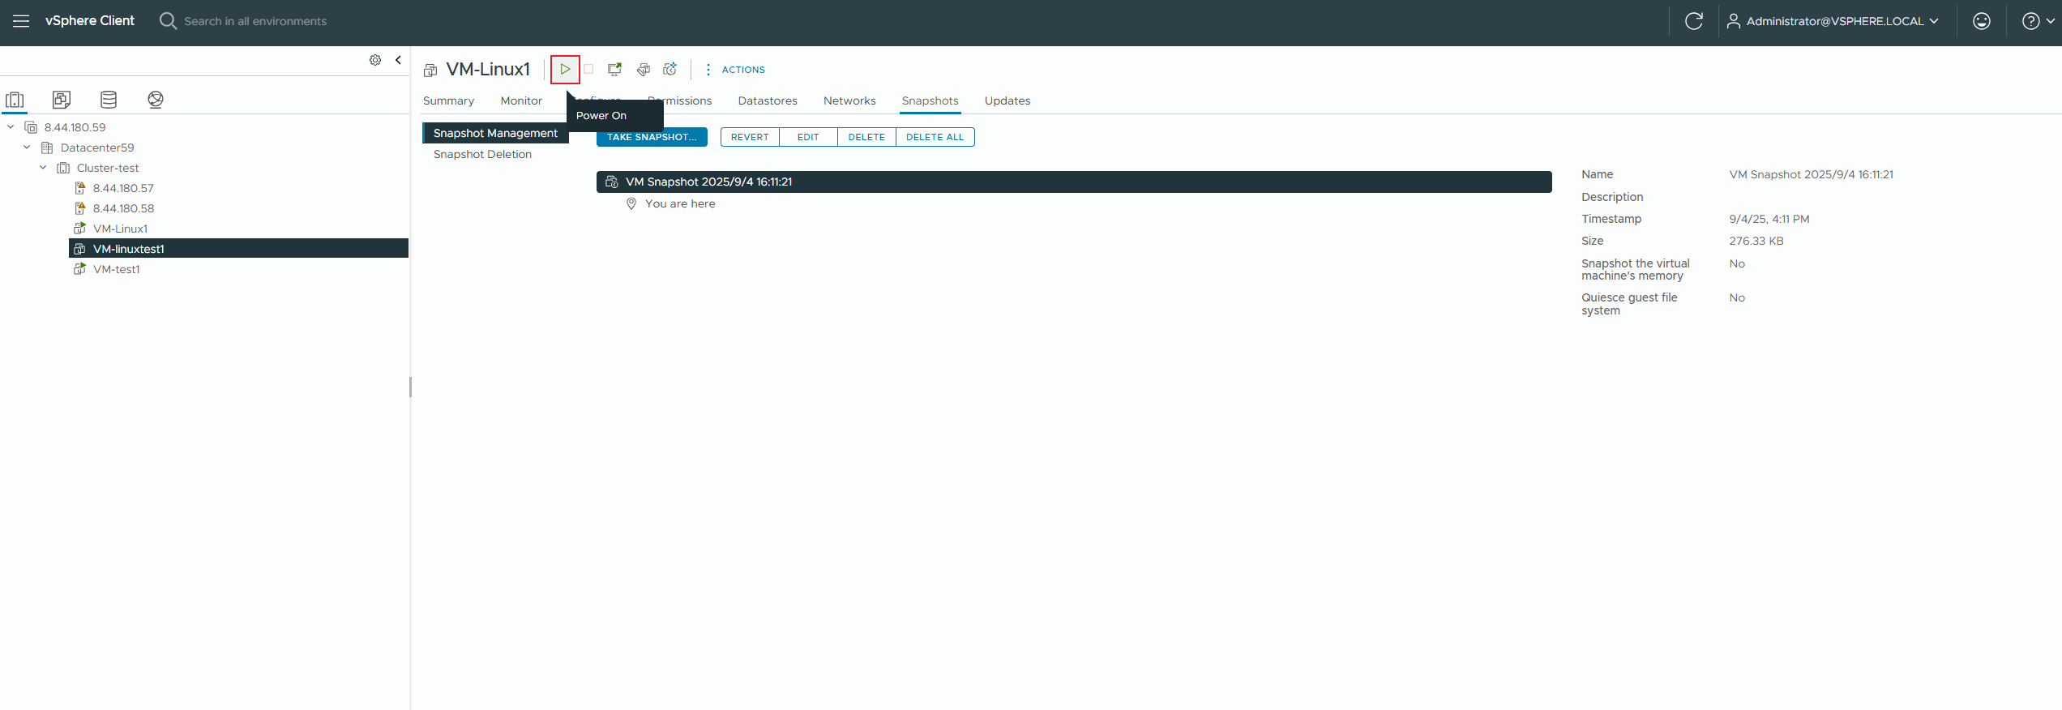The height and width of the screenshot is (710, 2062).
Task: Select host 8.44.180.58
Action: coord(123,208)
